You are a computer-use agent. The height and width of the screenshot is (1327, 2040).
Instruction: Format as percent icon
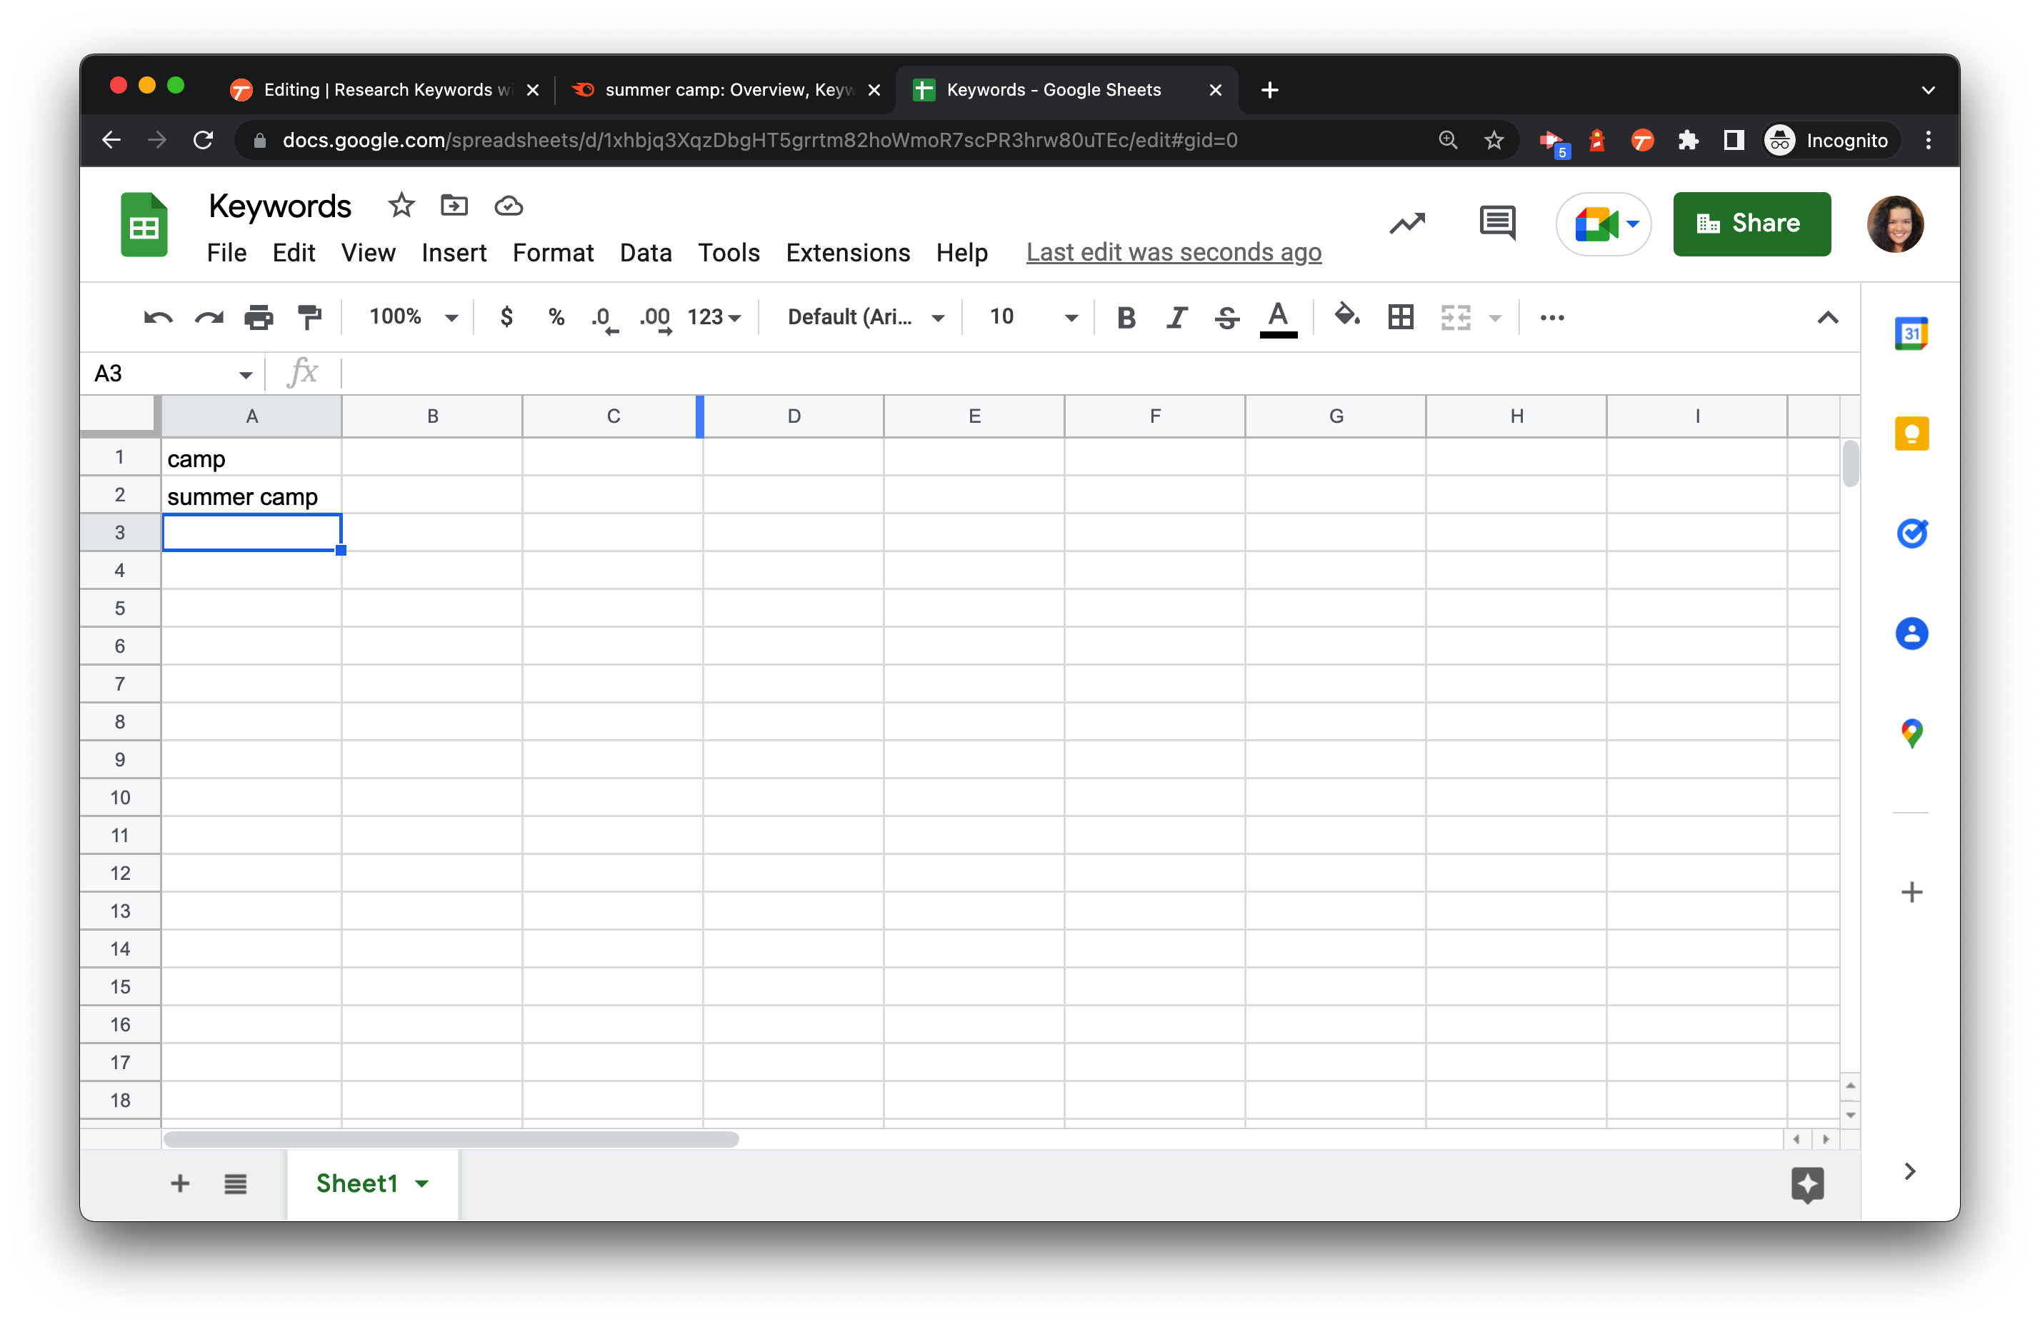coord(556,317)
